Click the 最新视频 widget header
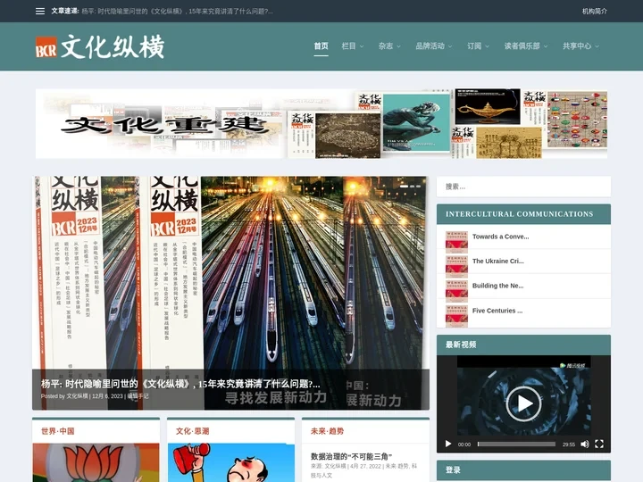The image size is (643, 482). (523, 345)
